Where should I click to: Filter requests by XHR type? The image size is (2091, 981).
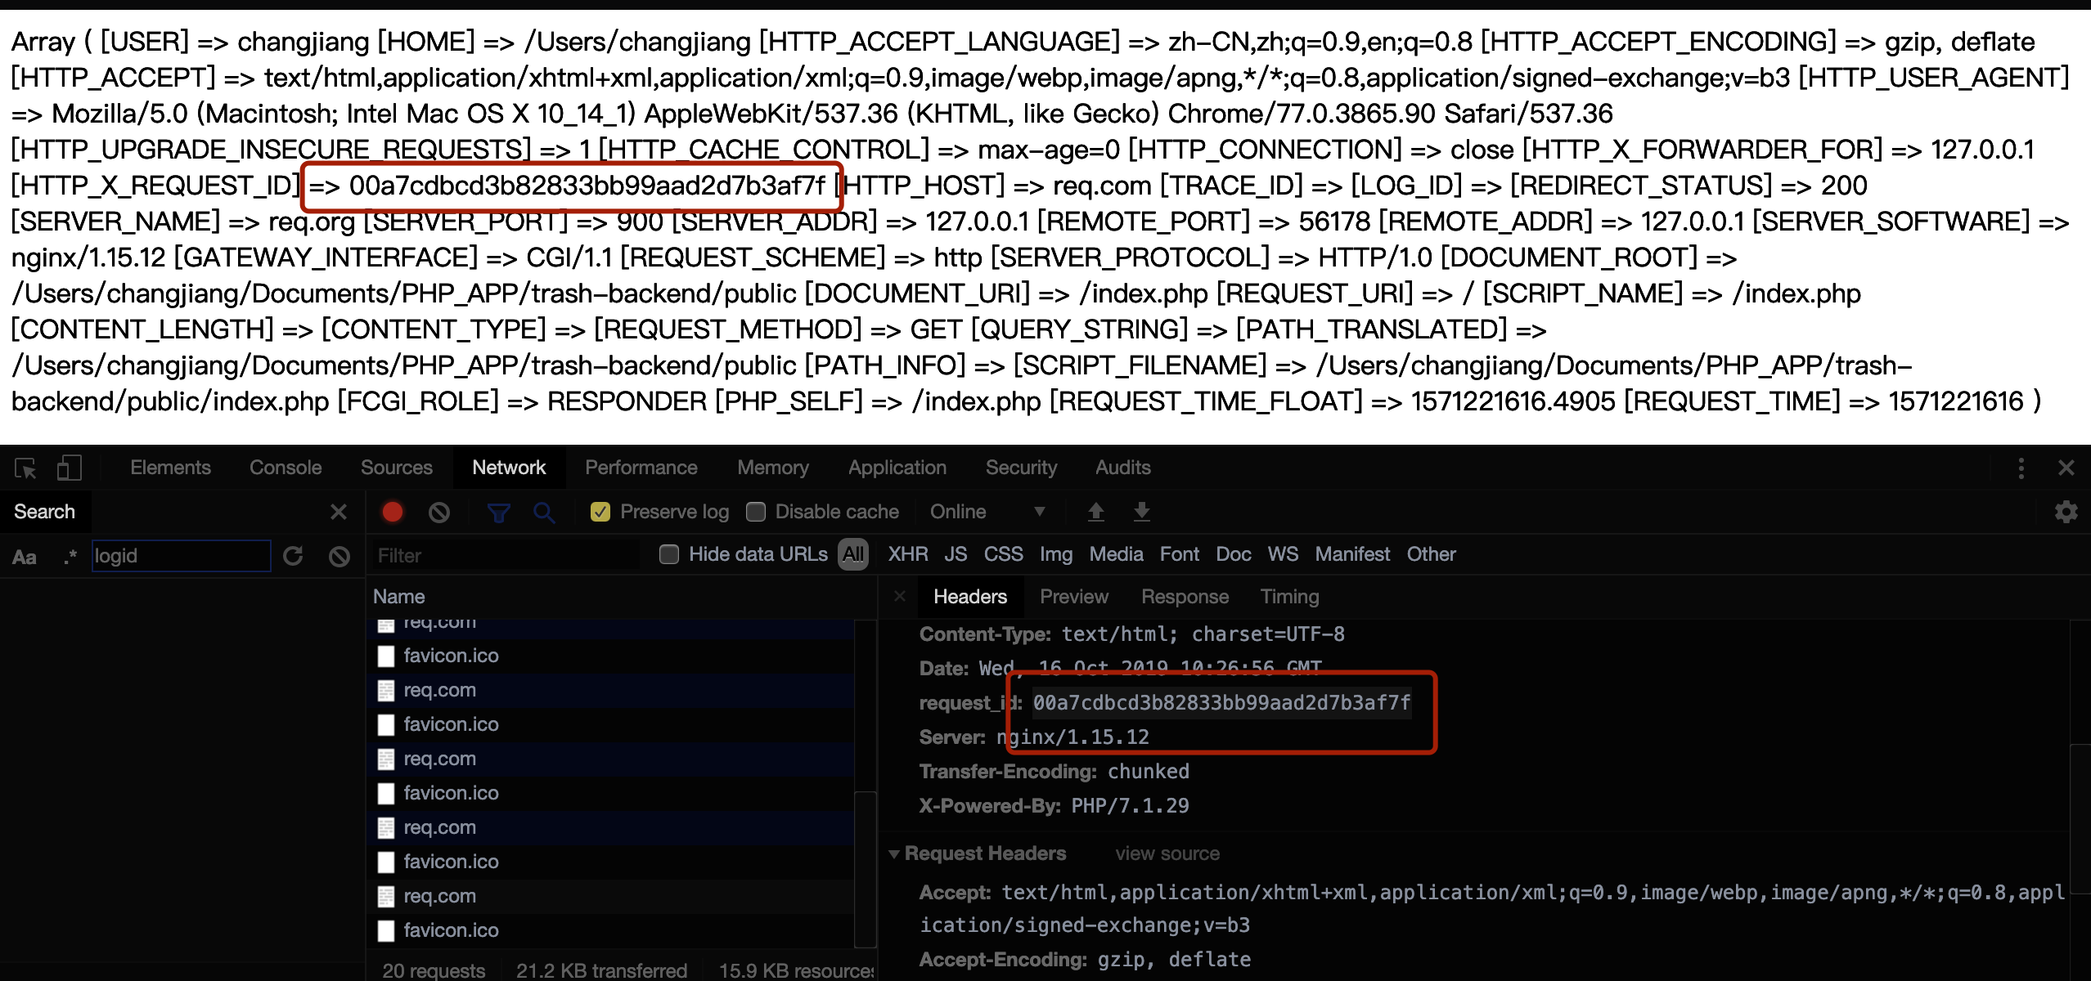pyautogui.click(x=906, y=553)
